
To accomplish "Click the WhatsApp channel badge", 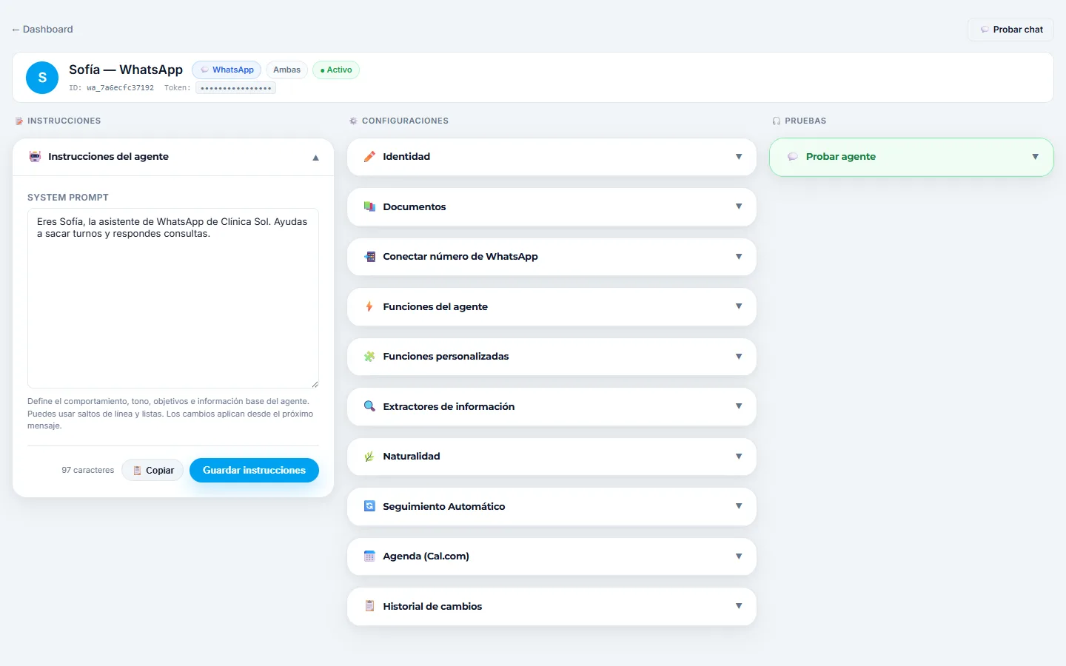I will coord(227,70).
